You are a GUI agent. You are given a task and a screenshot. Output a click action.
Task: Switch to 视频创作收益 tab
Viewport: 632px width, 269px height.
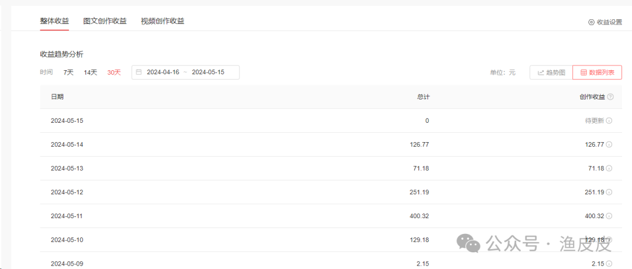(x=162, y=21)
